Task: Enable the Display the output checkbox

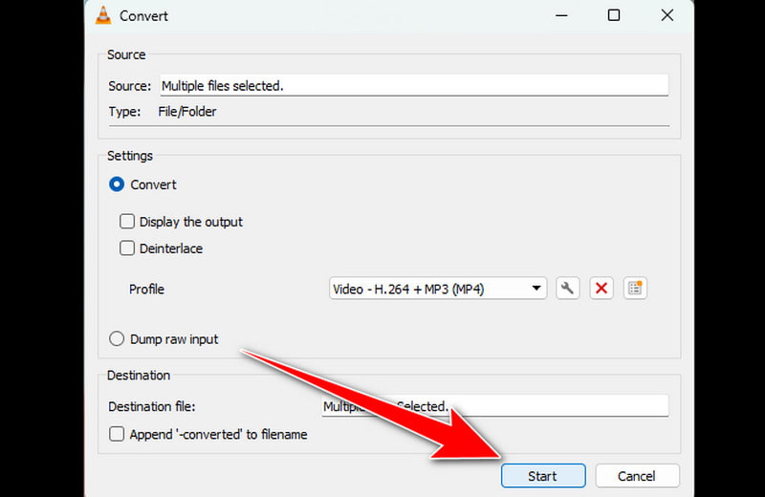Action: [127, 222]
